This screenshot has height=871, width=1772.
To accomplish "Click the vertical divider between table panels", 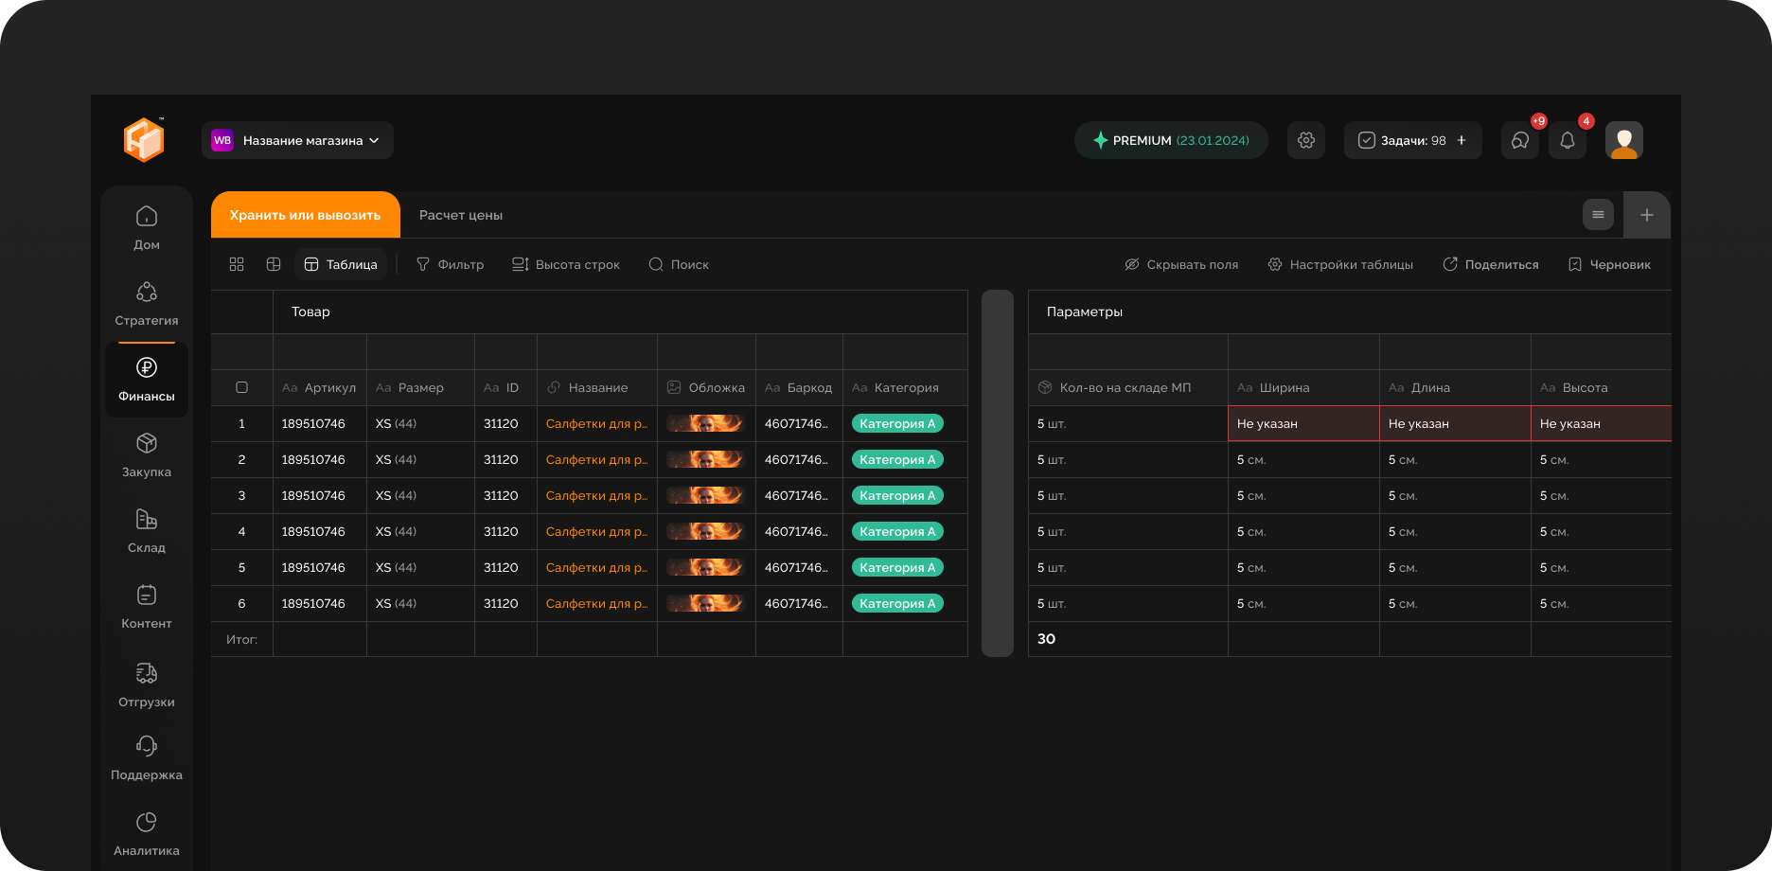I will click(x=998, y=473).
